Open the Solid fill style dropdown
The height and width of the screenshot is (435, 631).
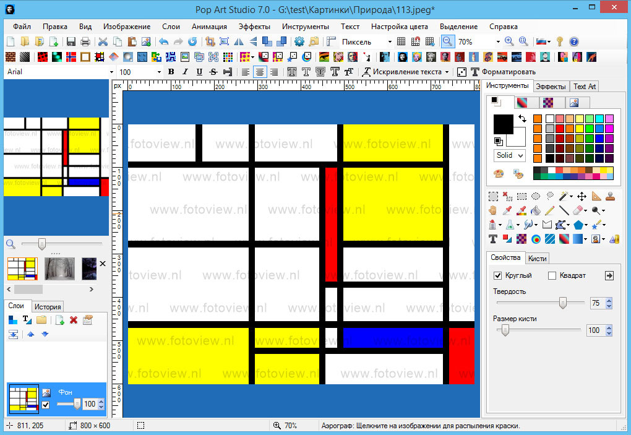tap(510, 155)
